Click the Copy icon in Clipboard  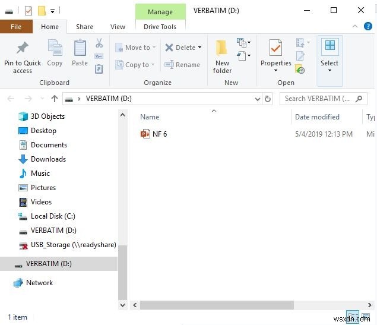pyautogui.click(x=55, y=48)
